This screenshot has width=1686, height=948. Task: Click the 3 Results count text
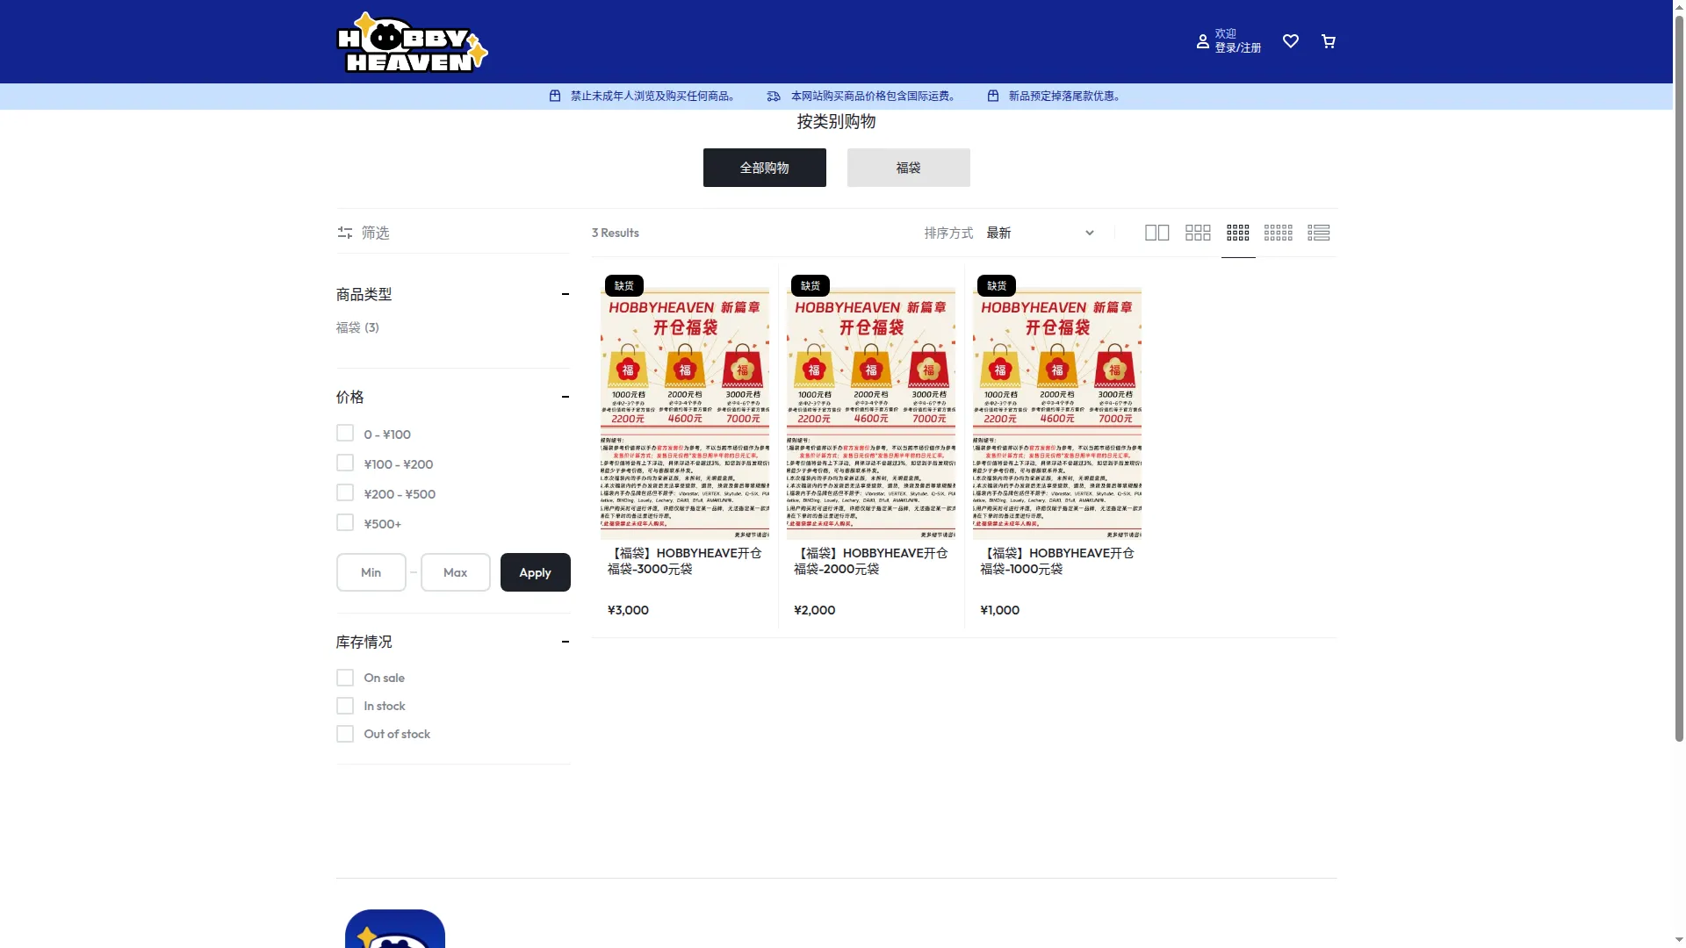[615, 233]
